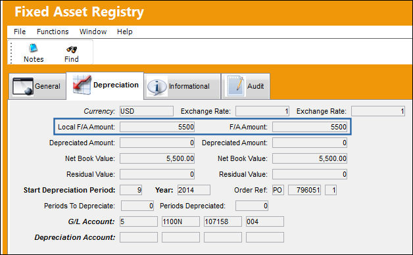Screen dimensions: 413x255
Task: Click the first Depreciation Account field
Action: (x=139, y=237)
